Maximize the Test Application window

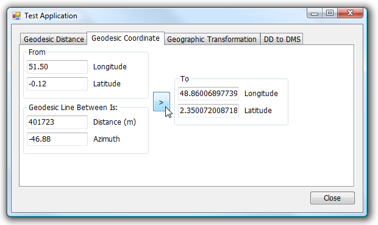click(x=330, y=13)
